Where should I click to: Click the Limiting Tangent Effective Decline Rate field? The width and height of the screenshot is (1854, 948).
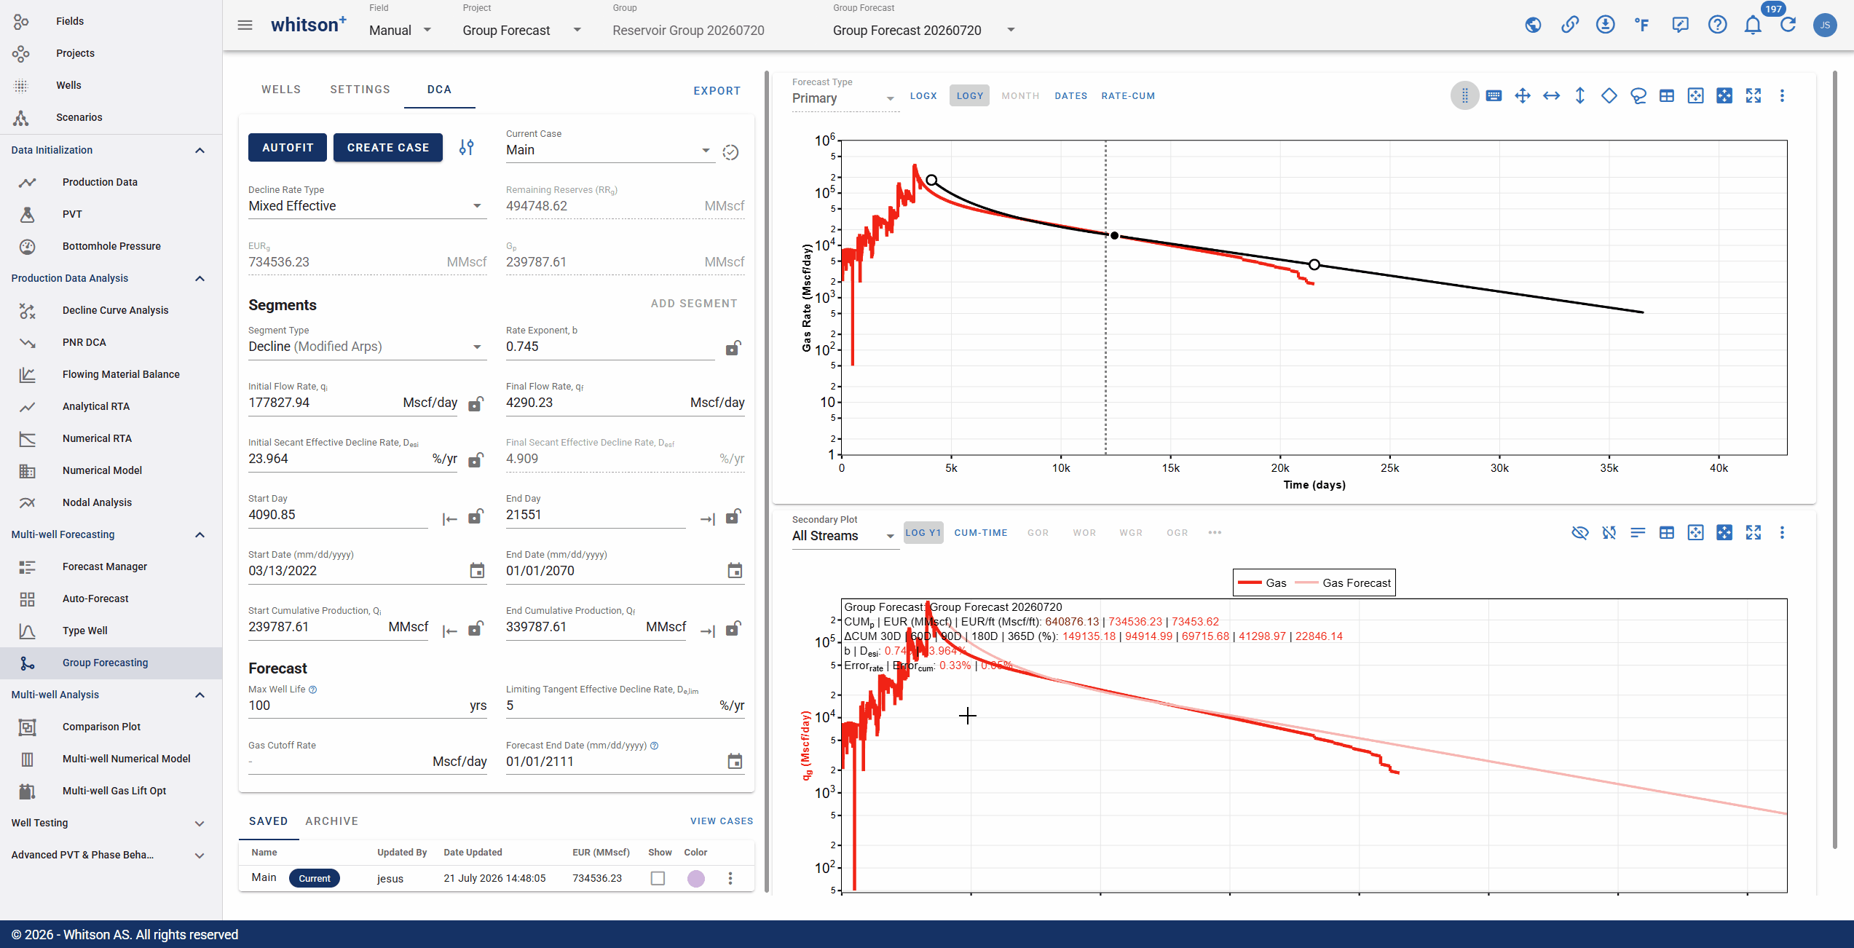(x=625, y=706)
